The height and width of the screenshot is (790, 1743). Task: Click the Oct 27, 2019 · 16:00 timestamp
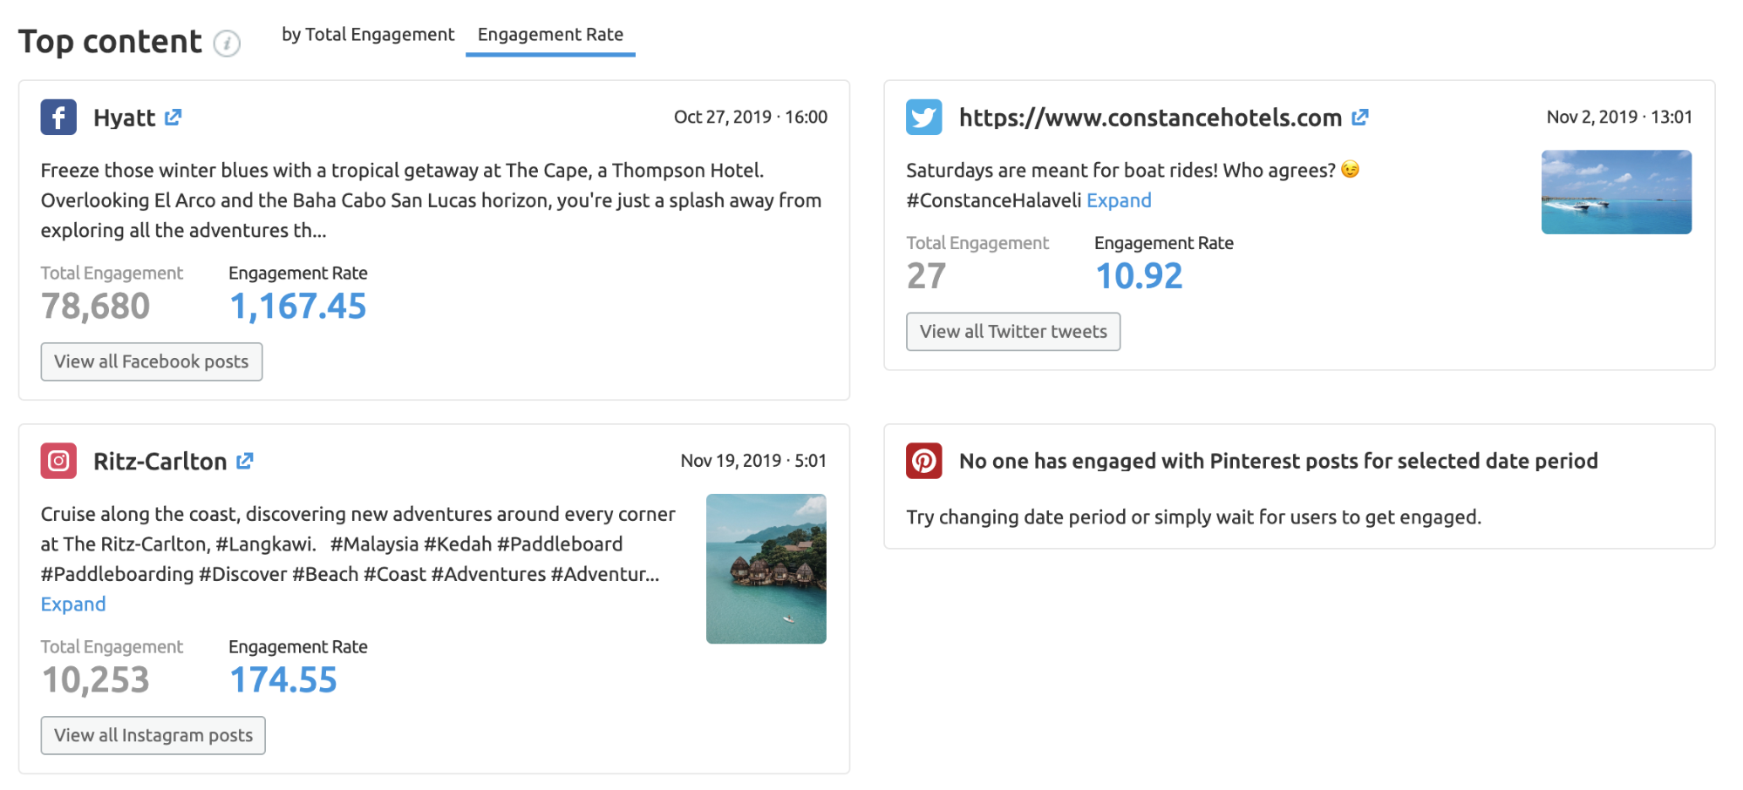click(751, 117)
